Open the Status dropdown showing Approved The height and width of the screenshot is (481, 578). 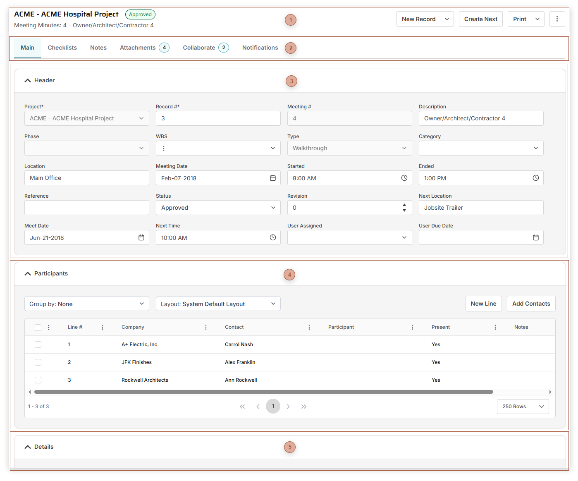218,208
